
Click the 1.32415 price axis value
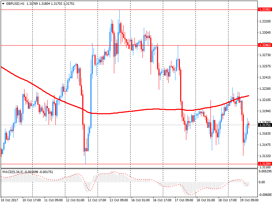tap(265, 78)
